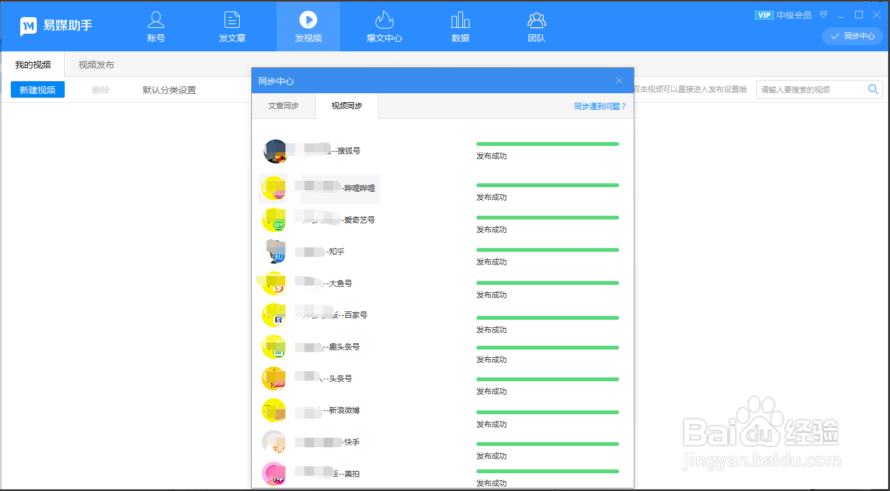The image size is (890, 491).
Task: Expand the membership dropdown arrow beside 中级会员
Action: click(x=823, y=14)
